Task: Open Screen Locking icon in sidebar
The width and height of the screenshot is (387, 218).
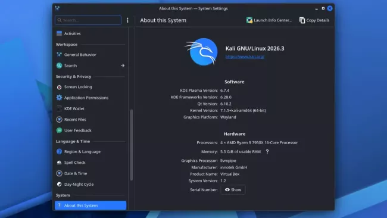Action: coord(59,87)
